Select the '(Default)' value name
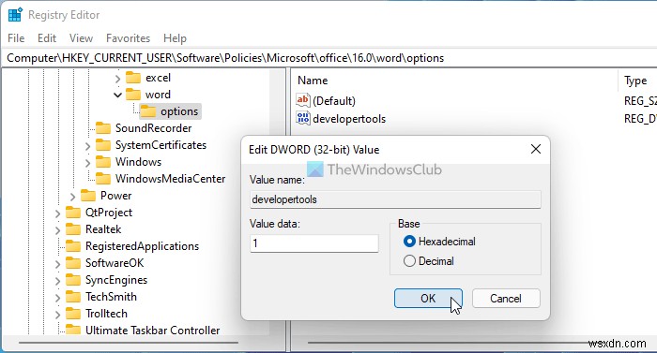This screenshot has height=353, width=657. point(334,101)
